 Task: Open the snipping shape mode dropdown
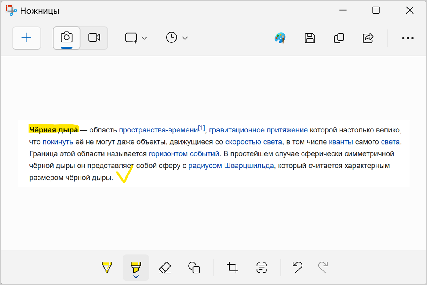[x=136, y=38]
